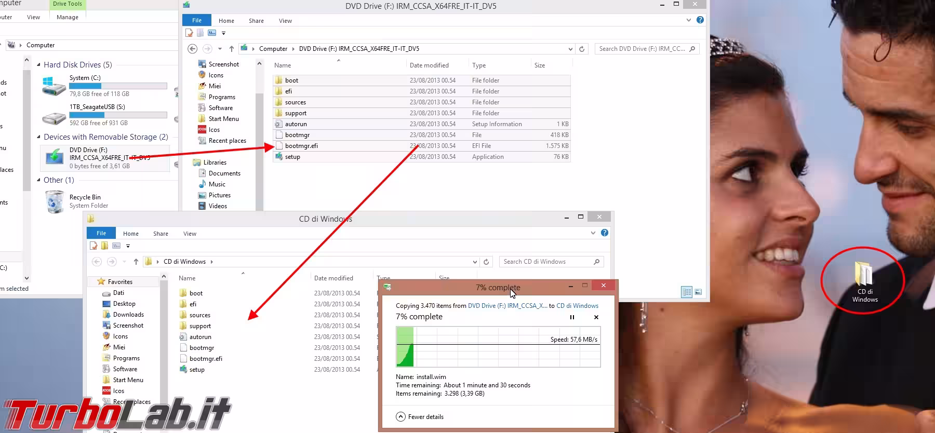Expand ribbon in CD di Windows window

click(593, 233)
